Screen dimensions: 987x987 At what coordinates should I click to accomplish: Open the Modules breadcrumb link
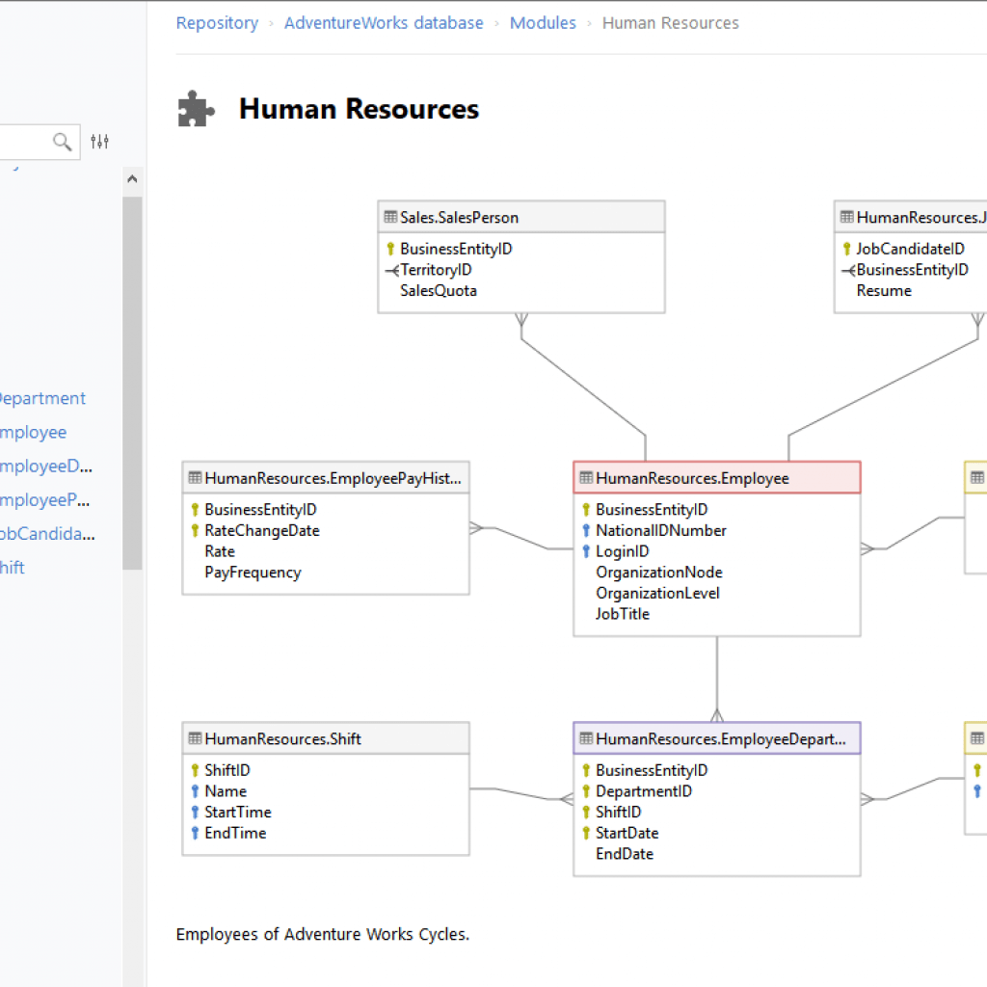tap(543, 22)
